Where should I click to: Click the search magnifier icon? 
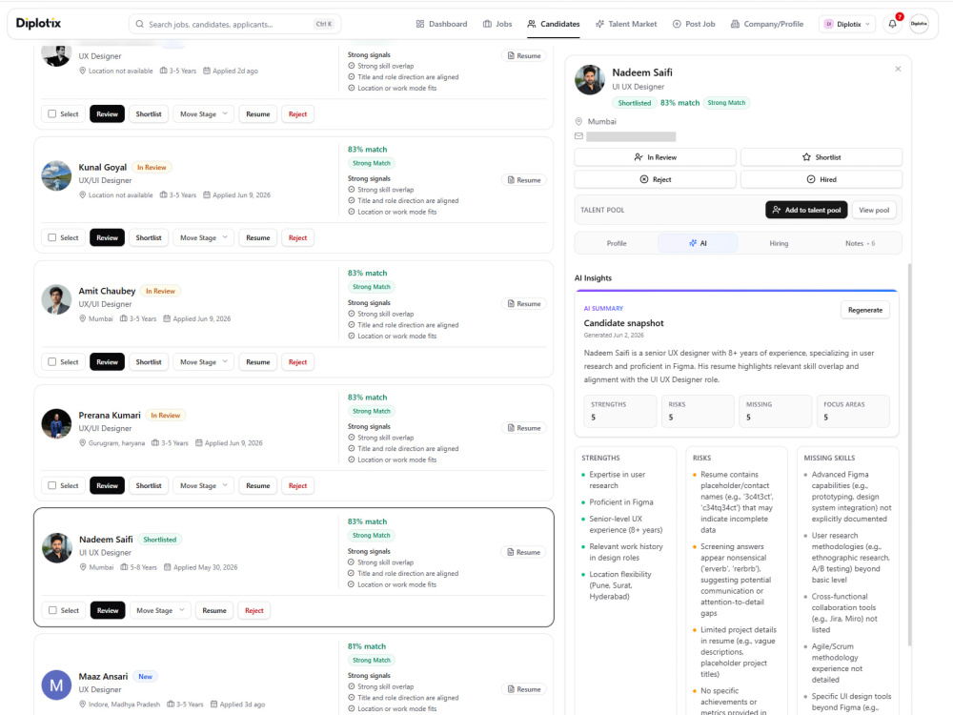140,25
